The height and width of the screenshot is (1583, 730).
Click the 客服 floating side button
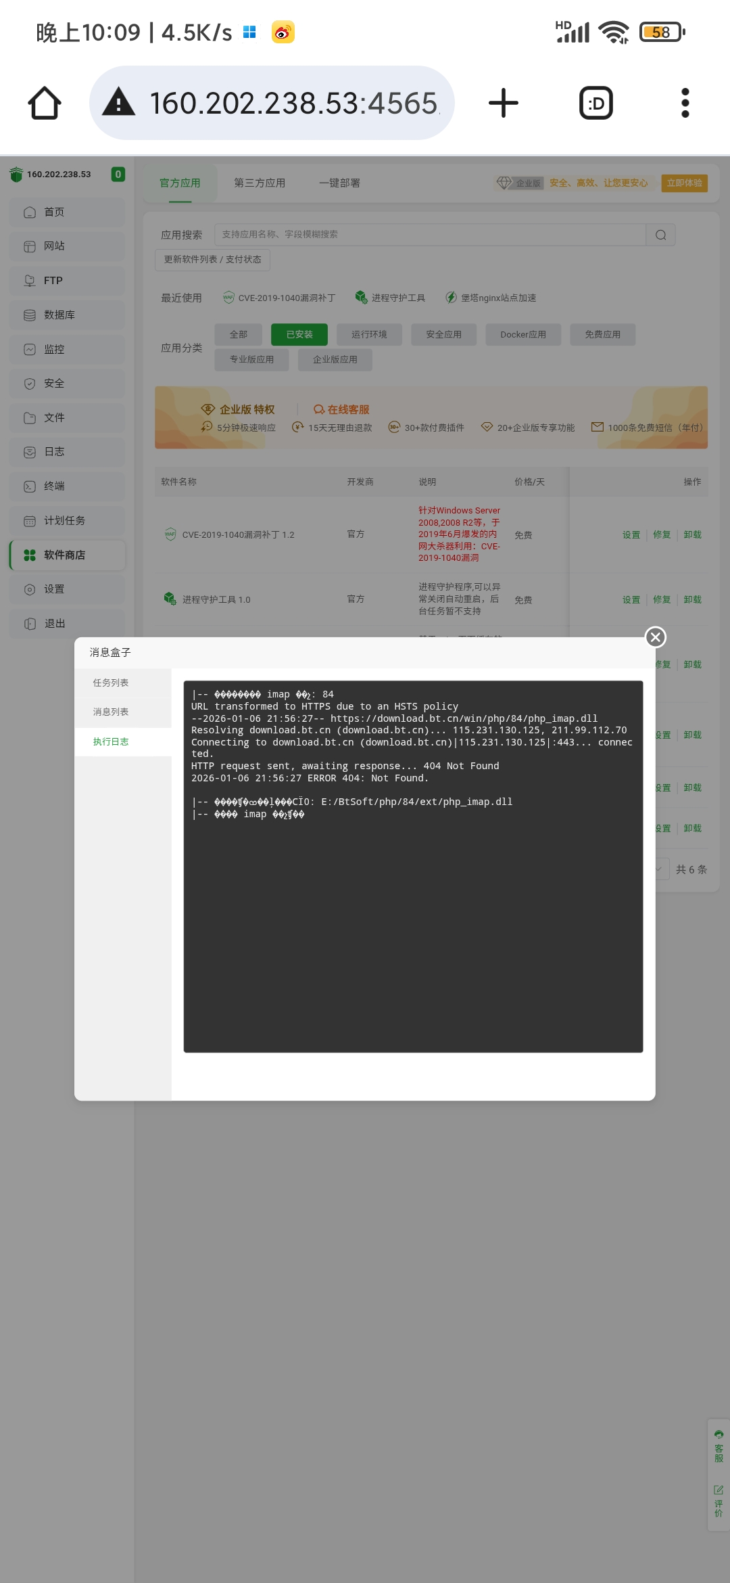coord(719,1447)
